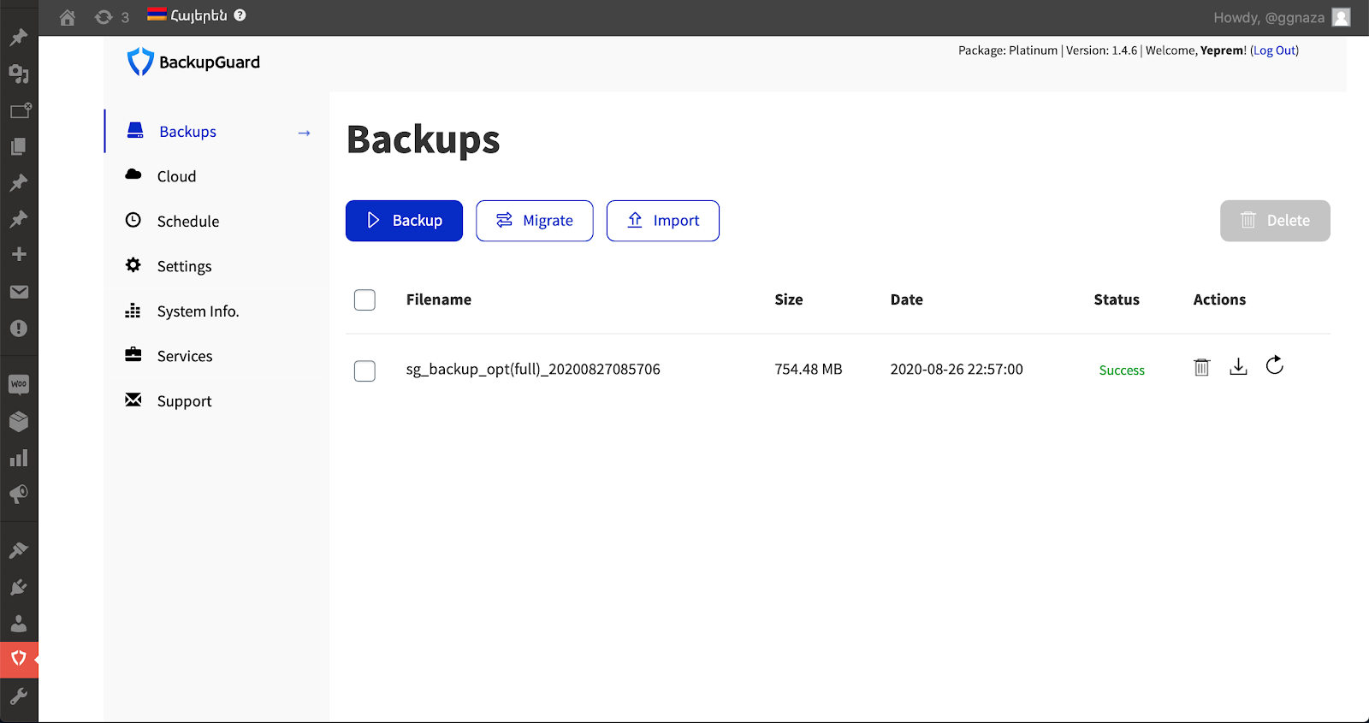Download the sg_backup_opt backup file
Image resolution: width=1369 pixels, height=723 pixels.
pos(1238,367)
